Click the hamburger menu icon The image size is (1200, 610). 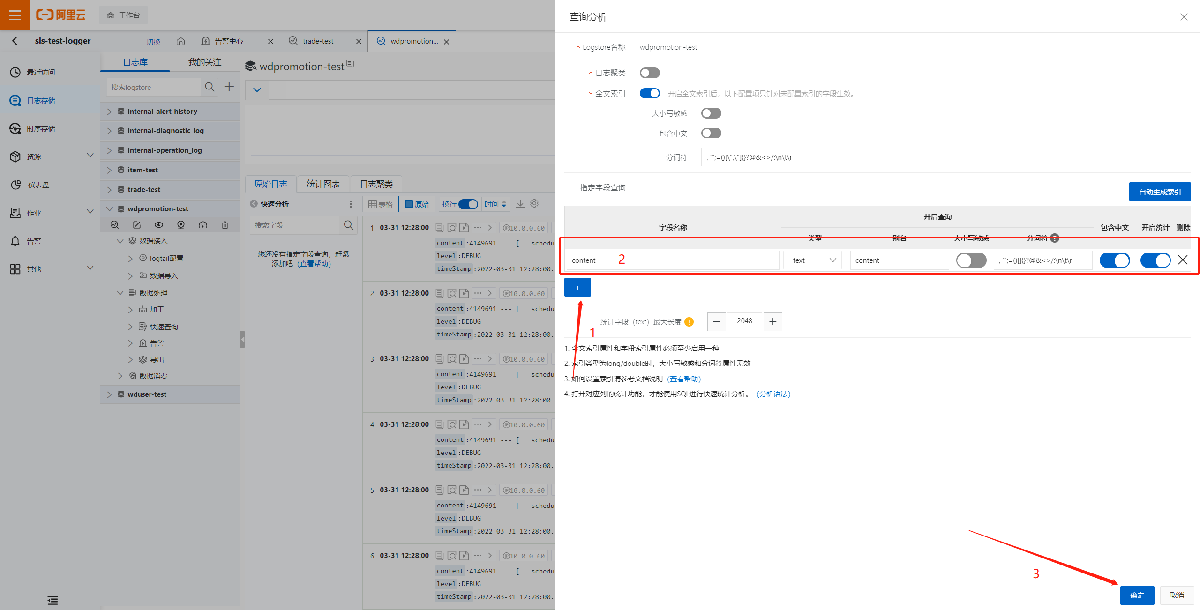point(15,15)
